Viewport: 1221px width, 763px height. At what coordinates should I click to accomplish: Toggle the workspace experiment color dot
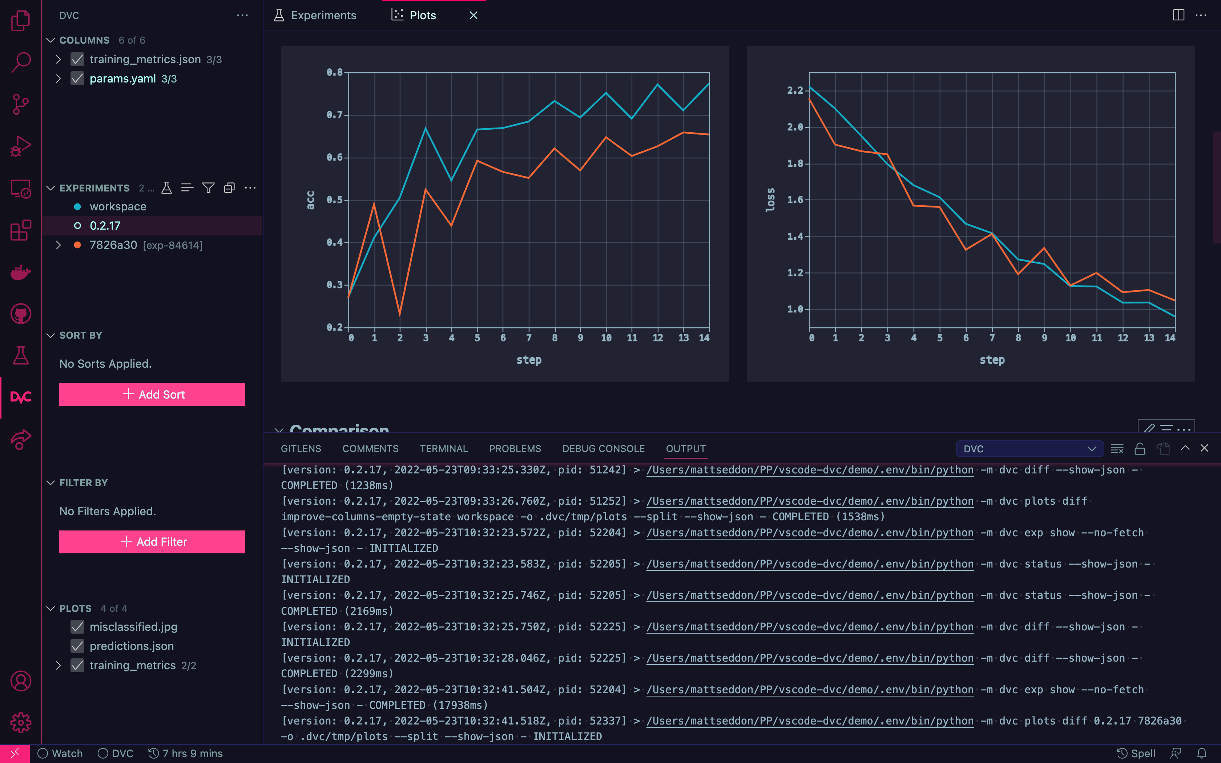pyautogui.click(x=77, y=206)
